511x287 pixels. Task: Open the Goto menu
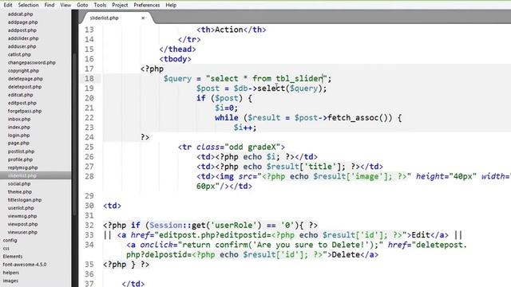click(x=82, y=6)
